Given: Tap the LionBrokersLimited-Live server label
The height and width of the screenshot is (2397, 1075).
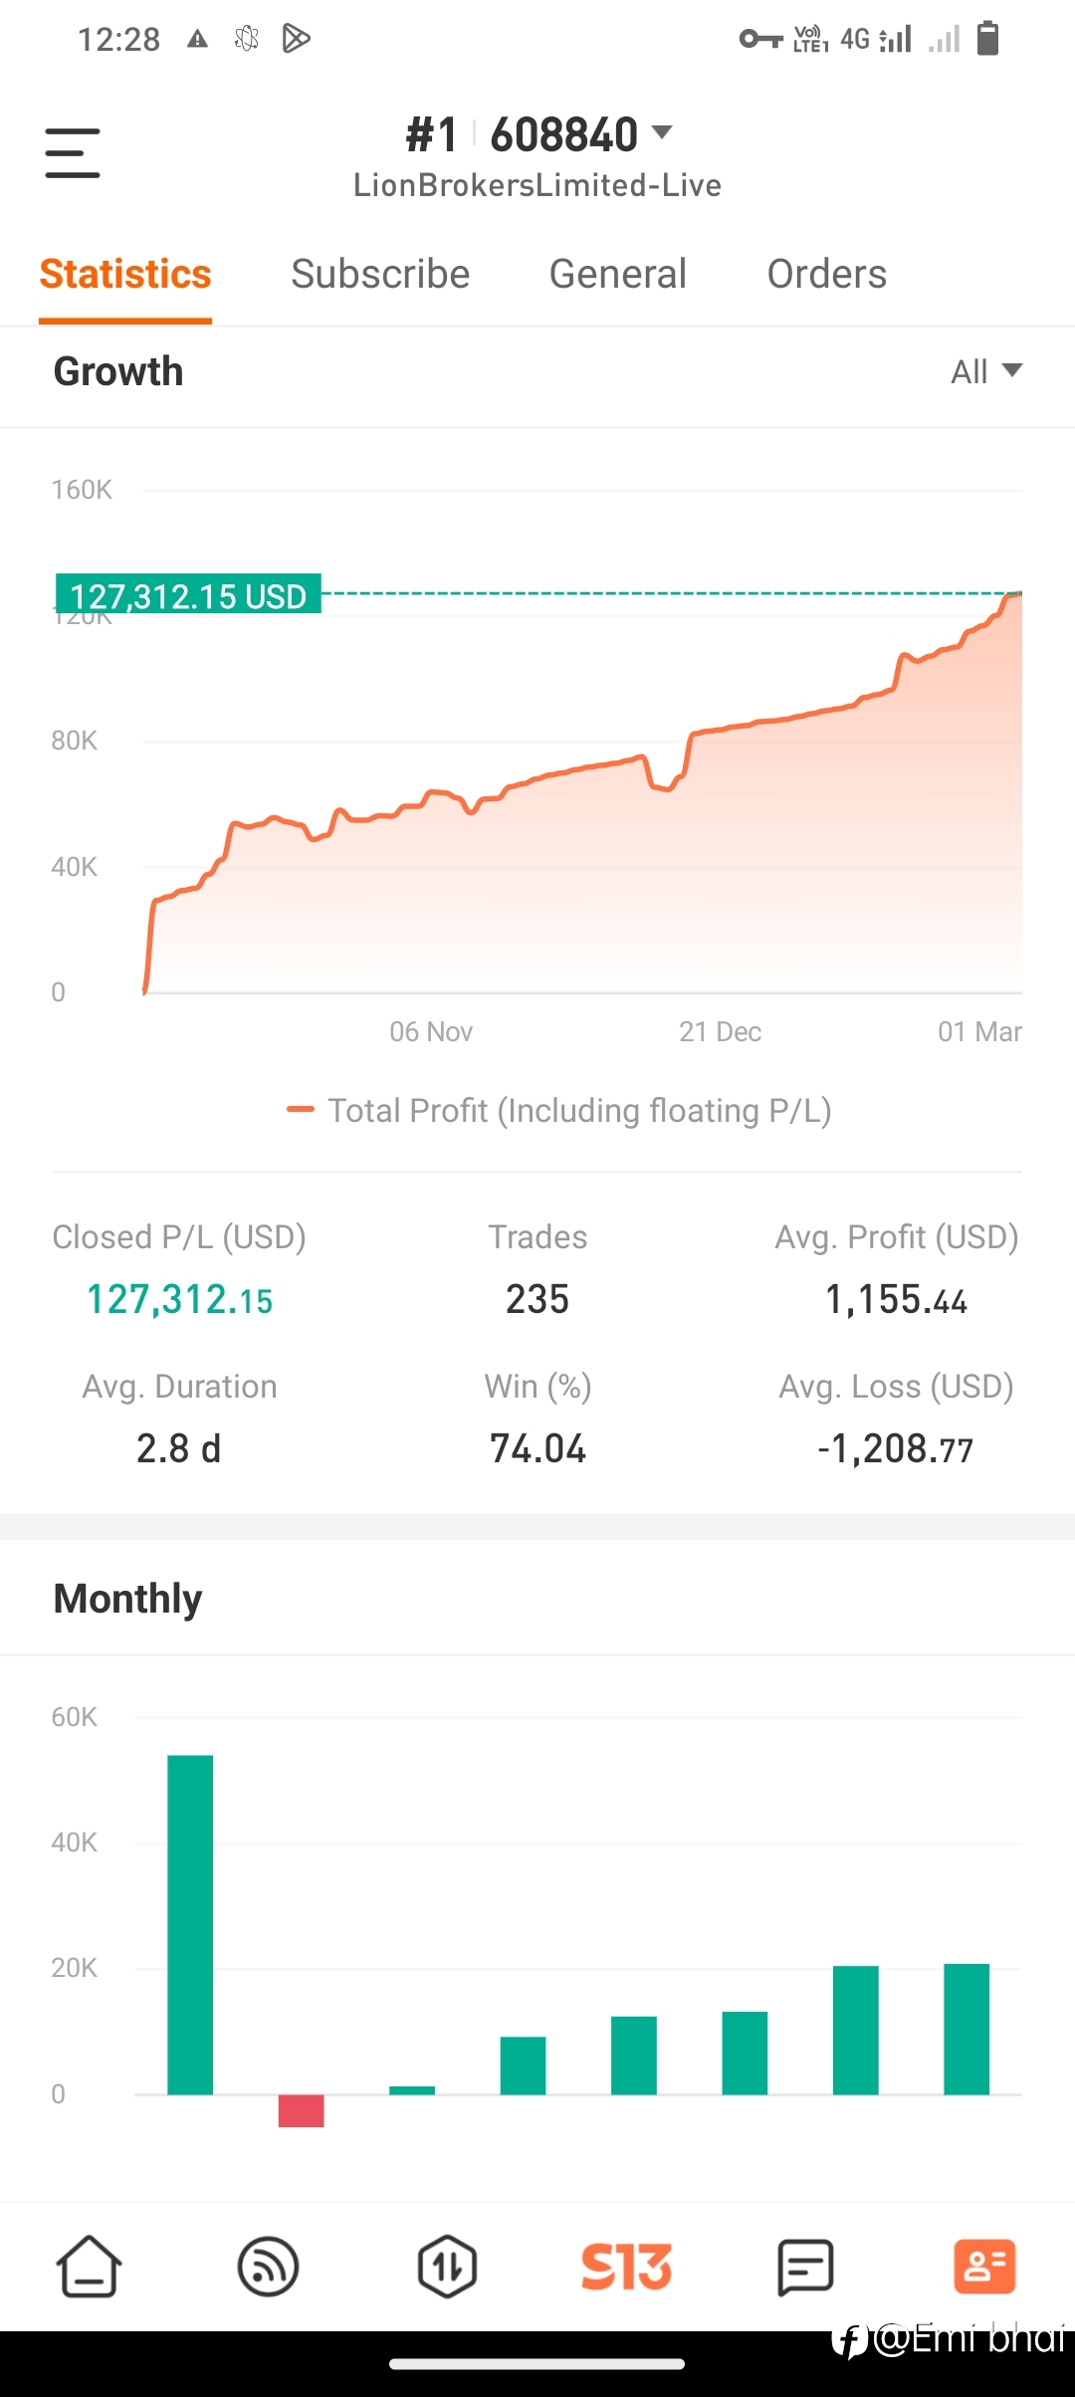Looking at the screenshot, I should pos(537,185).
